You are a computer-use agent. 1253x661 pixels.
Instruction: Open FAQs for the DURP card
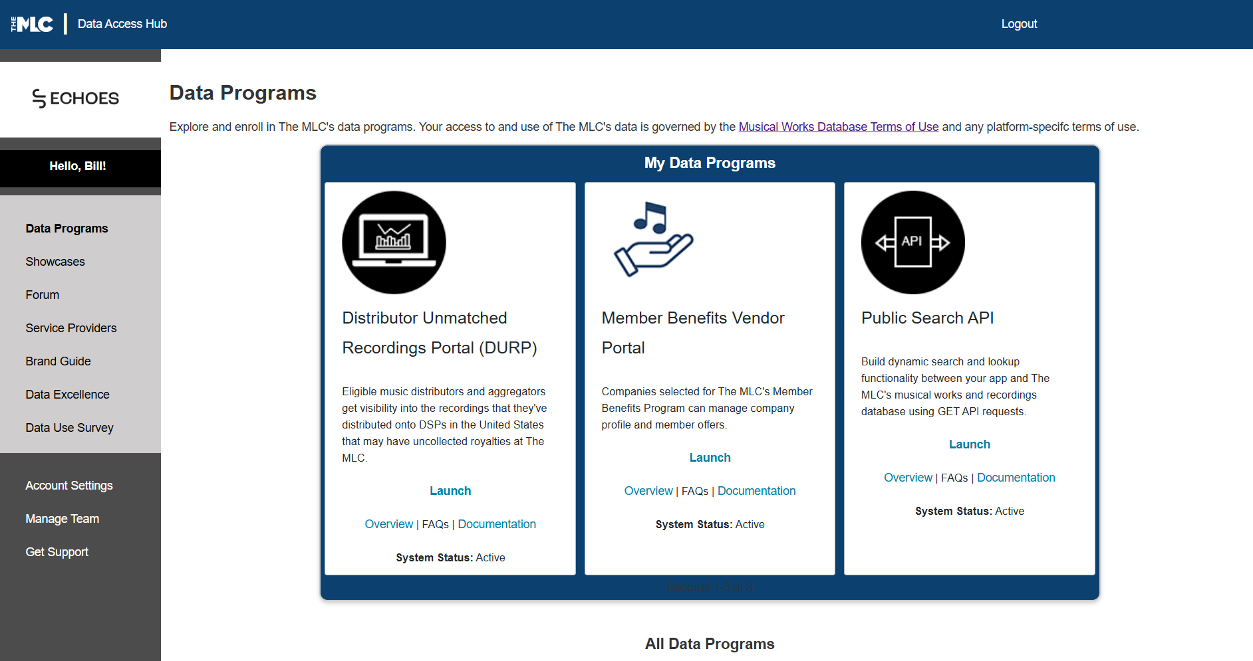(436, 524)
